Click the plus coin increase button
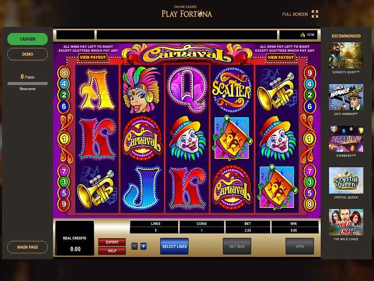This screenshot has width=374, height=281. click(144, 246)
